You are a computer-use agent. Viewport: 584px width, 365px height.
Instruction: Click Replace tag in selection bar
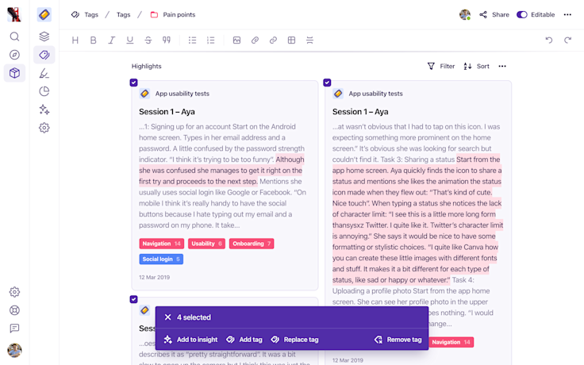[x=294, y=340]
